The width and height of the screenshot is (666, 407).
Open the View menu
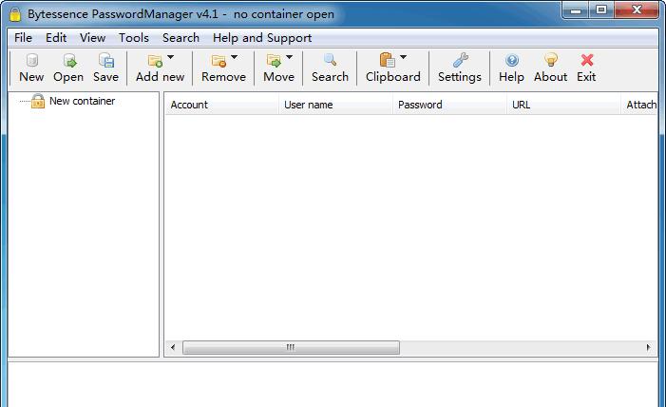click(x=92, y=38)
